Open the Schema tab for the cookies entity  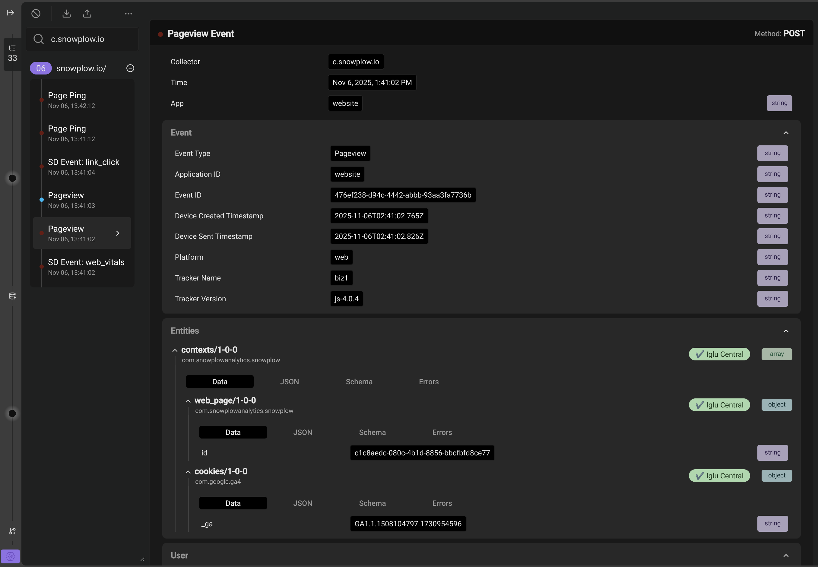click(372, 503)
